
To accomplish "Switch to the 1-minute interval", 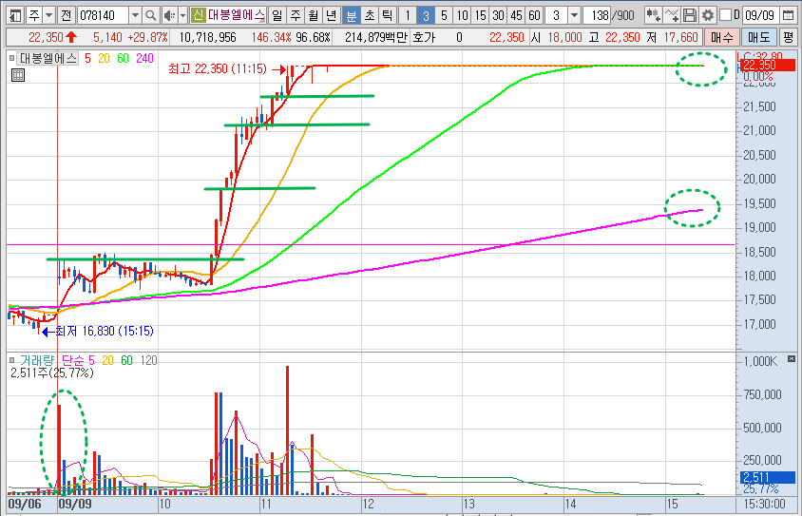I will click(407, 16).
